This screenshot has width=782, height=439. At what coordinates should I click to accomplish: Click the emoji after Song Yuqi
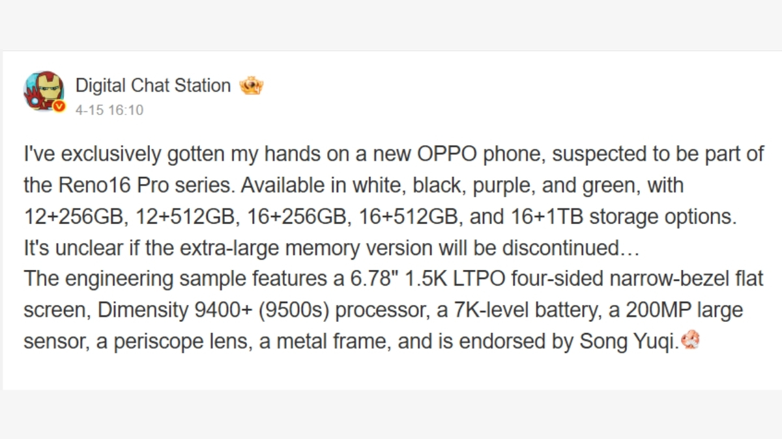click(689, 341)
